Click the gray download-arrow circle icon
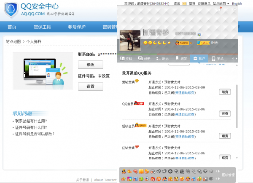This screenshot has height=183, width=253. pos(170,171)
